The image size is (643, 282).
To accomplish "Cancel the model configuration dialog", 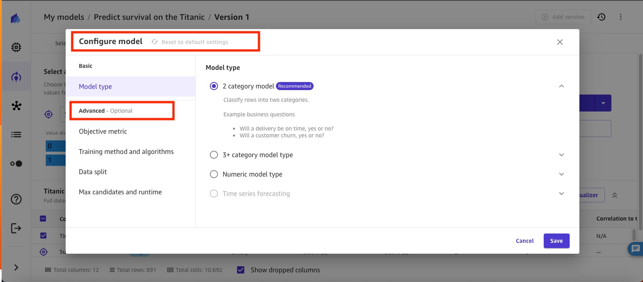I will tap(525, 241).
